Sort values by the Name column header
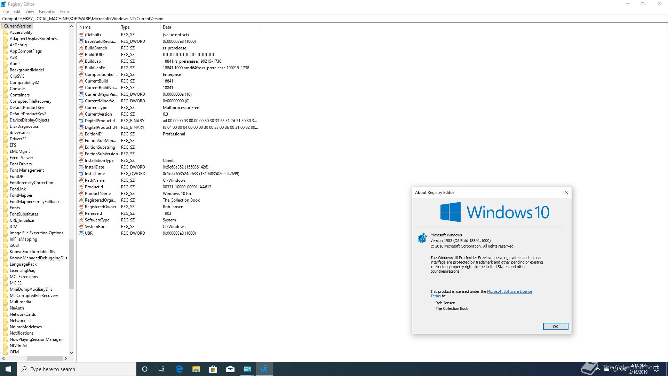 pos(98,27)
